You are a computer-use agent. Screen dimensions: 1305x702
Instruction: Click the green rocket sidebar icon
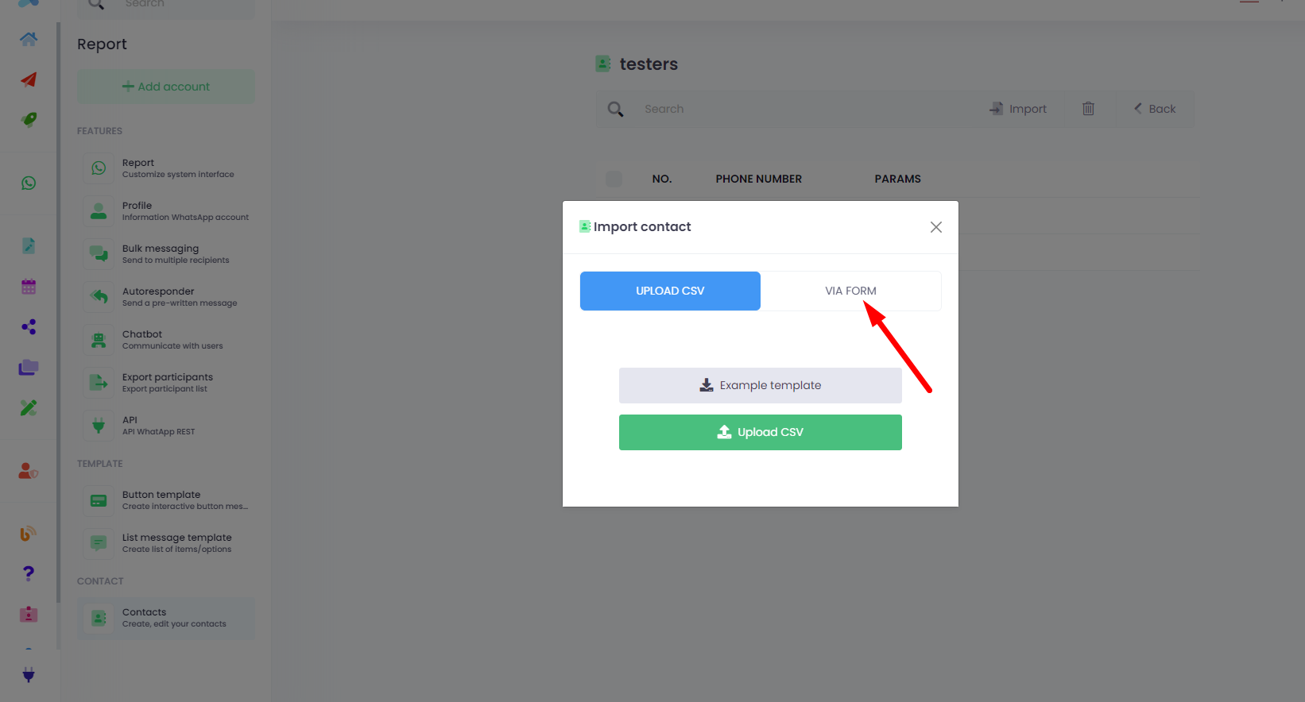pos(29,120)
